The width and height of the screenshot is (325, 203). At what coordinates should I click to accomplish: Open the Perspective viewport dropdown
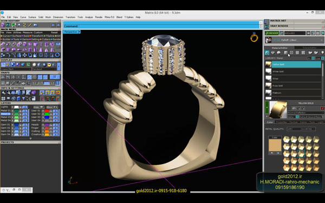[x=79, y=32]
